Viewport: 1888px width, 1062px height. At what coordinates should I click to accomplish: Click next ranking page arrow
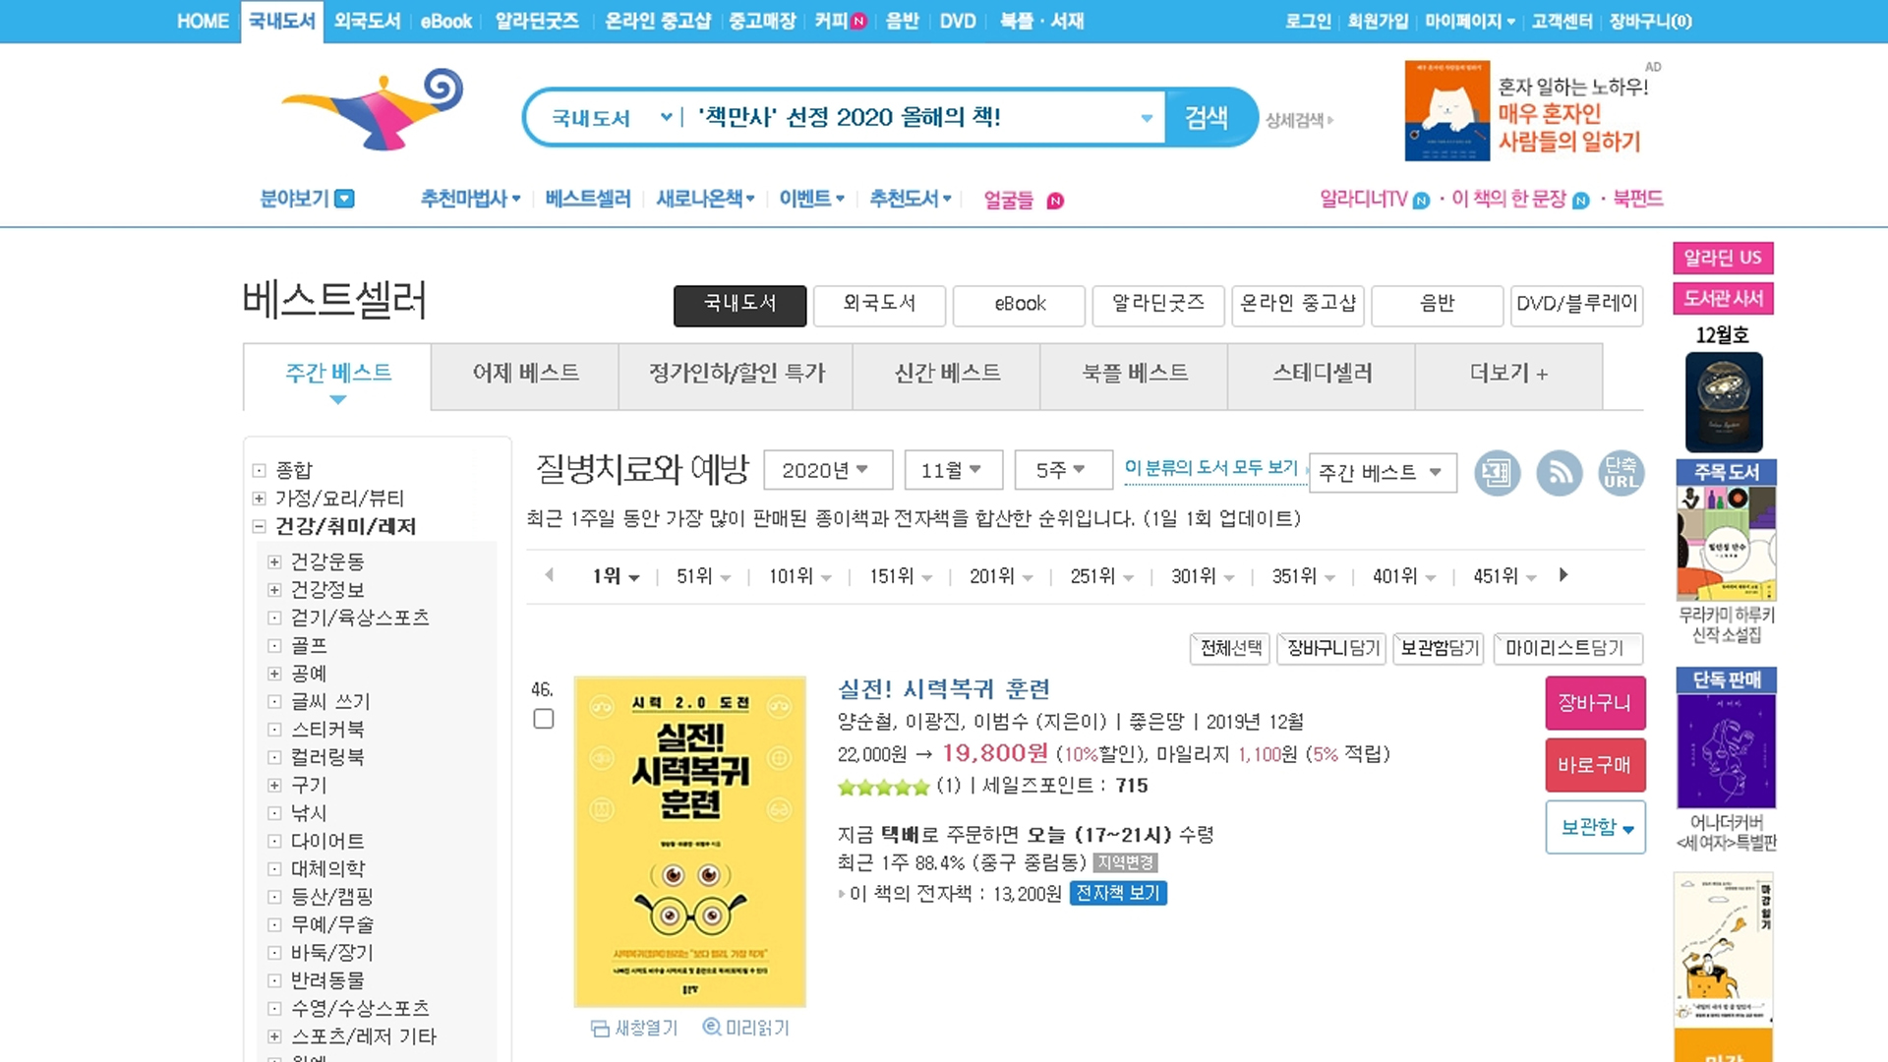[1563, 575]
